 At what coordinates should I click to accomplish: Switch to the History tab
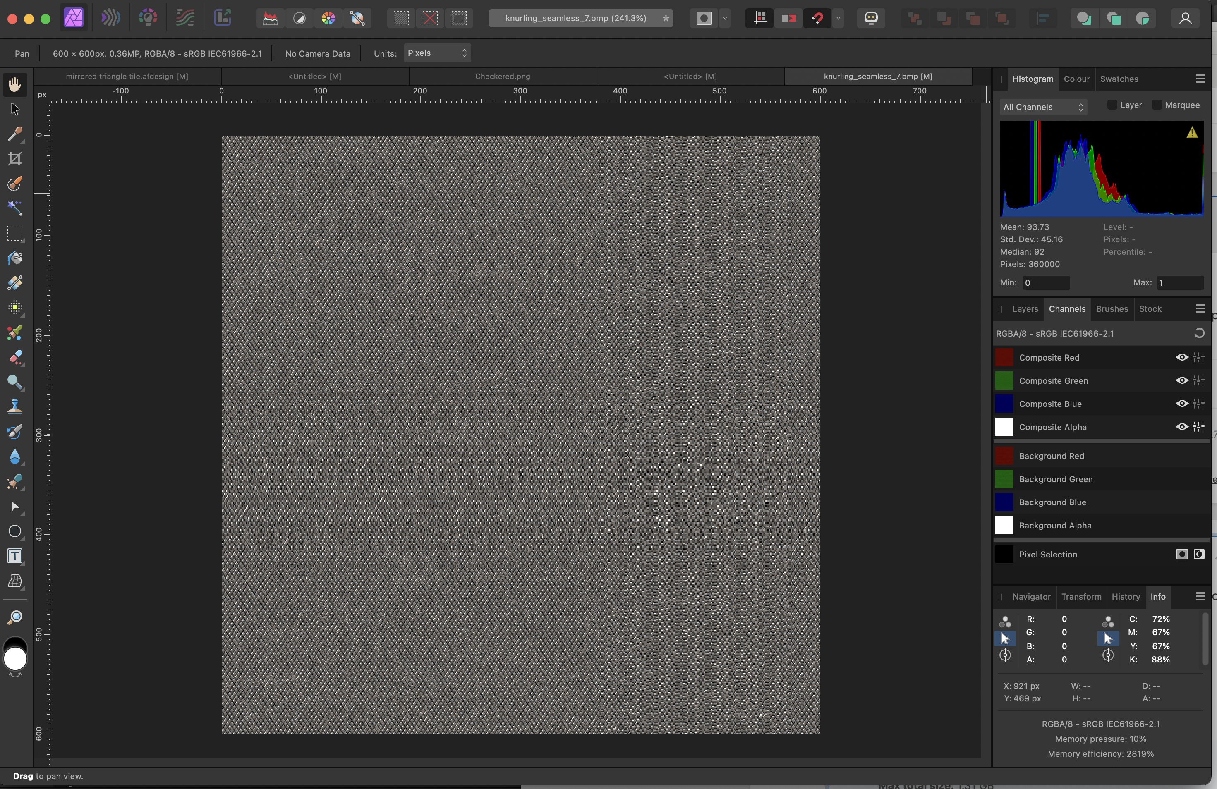tap(1126, 597)
